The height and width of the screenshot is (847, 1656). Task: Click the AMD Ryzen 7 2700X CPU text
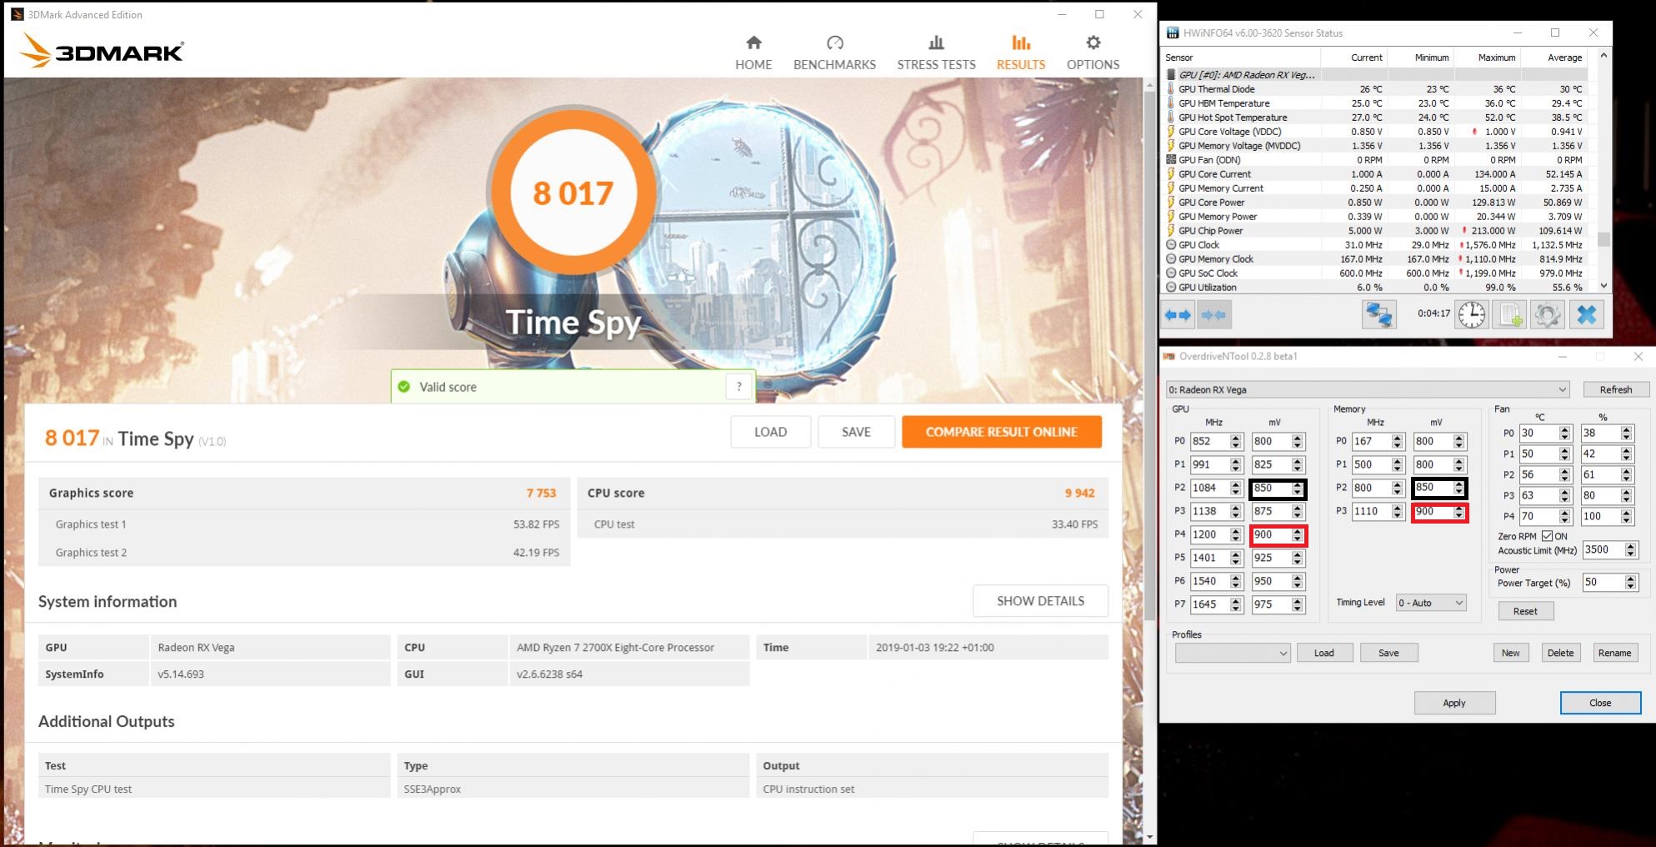615,648
